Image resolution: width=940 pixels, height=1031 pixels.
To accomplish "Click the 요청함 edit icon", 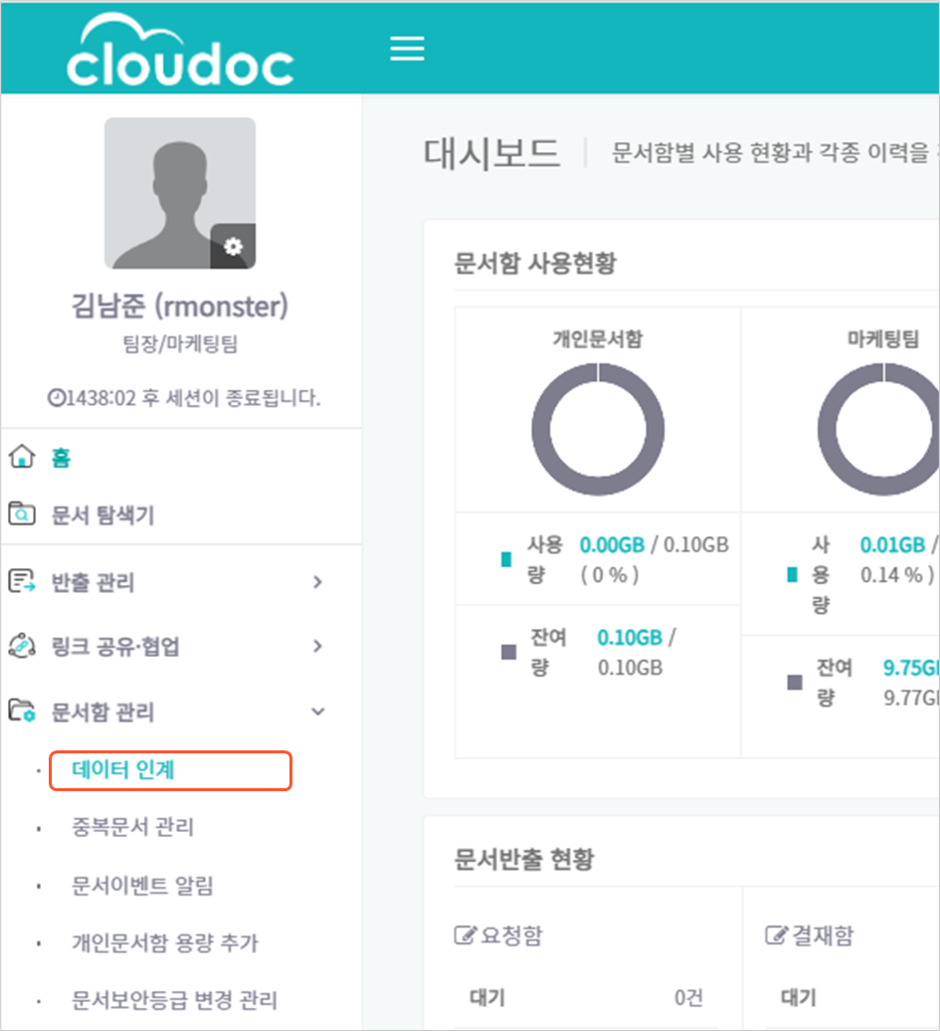I will tap(465, 934).
